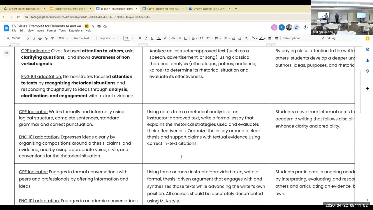Insert a link

pyautogui.click(x=173, y=38)
